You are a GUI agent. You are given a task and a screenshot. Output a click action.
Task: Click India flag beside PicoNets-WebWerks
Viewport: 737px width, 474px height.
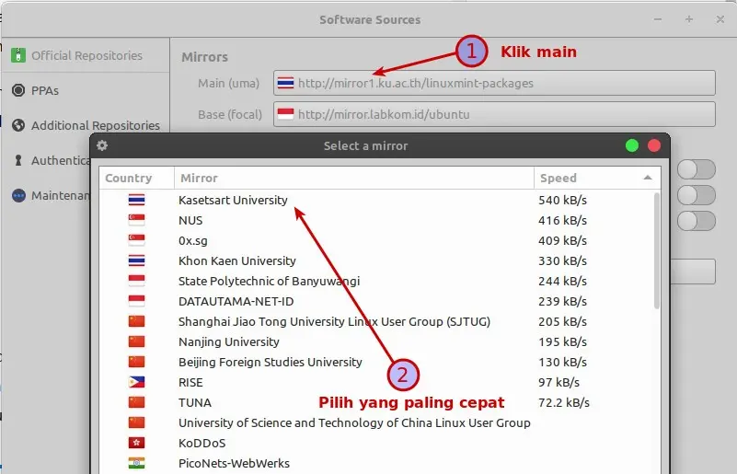137,463
